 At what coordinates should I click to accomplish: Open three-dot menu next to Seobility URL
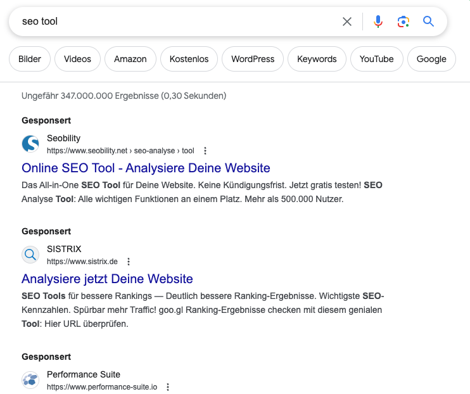(205, 151)
